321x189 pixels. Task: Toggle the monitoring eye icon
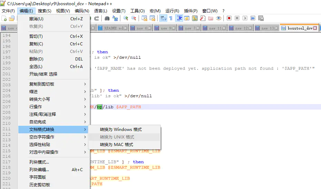coord(219,18)
